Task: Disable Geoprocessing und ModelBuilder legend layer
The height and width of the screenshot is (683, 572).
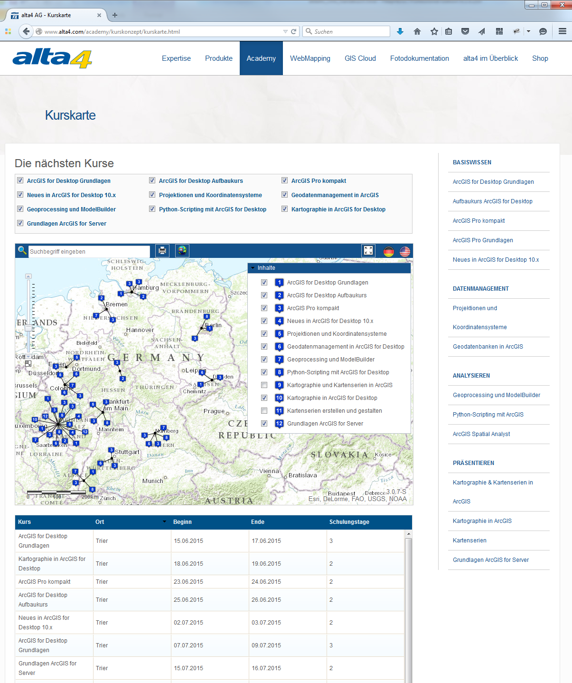Action: (x=264, y=360)
